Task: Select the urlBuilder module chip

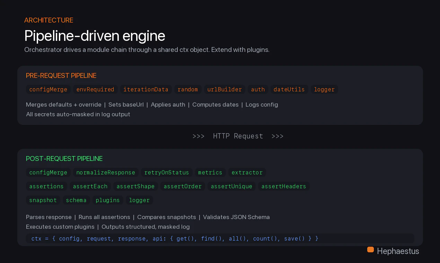Action: [225, 89]
